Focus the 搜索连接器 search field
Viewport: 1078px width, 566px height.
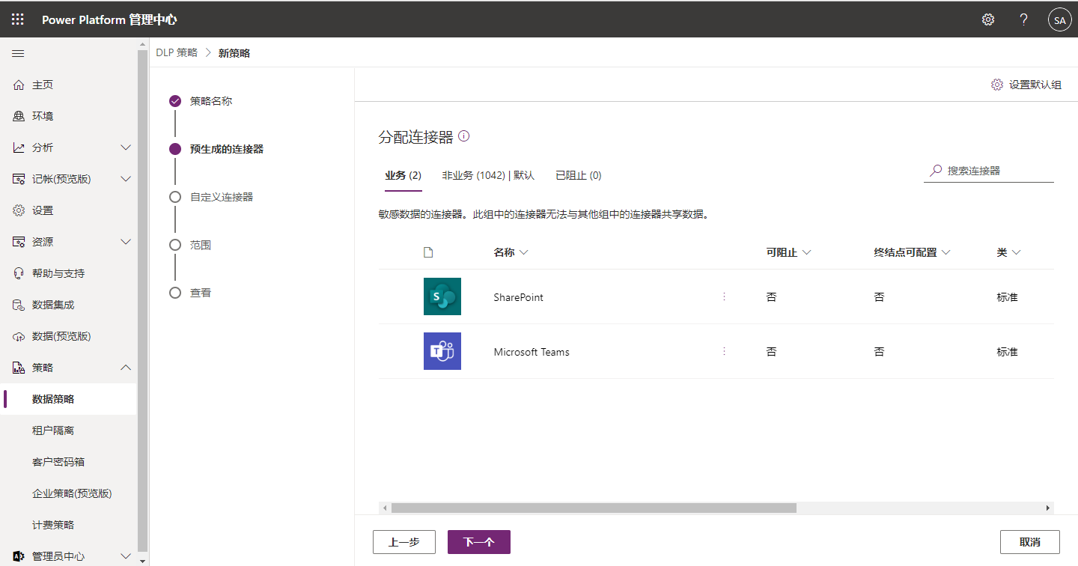[x=989, y=171]
